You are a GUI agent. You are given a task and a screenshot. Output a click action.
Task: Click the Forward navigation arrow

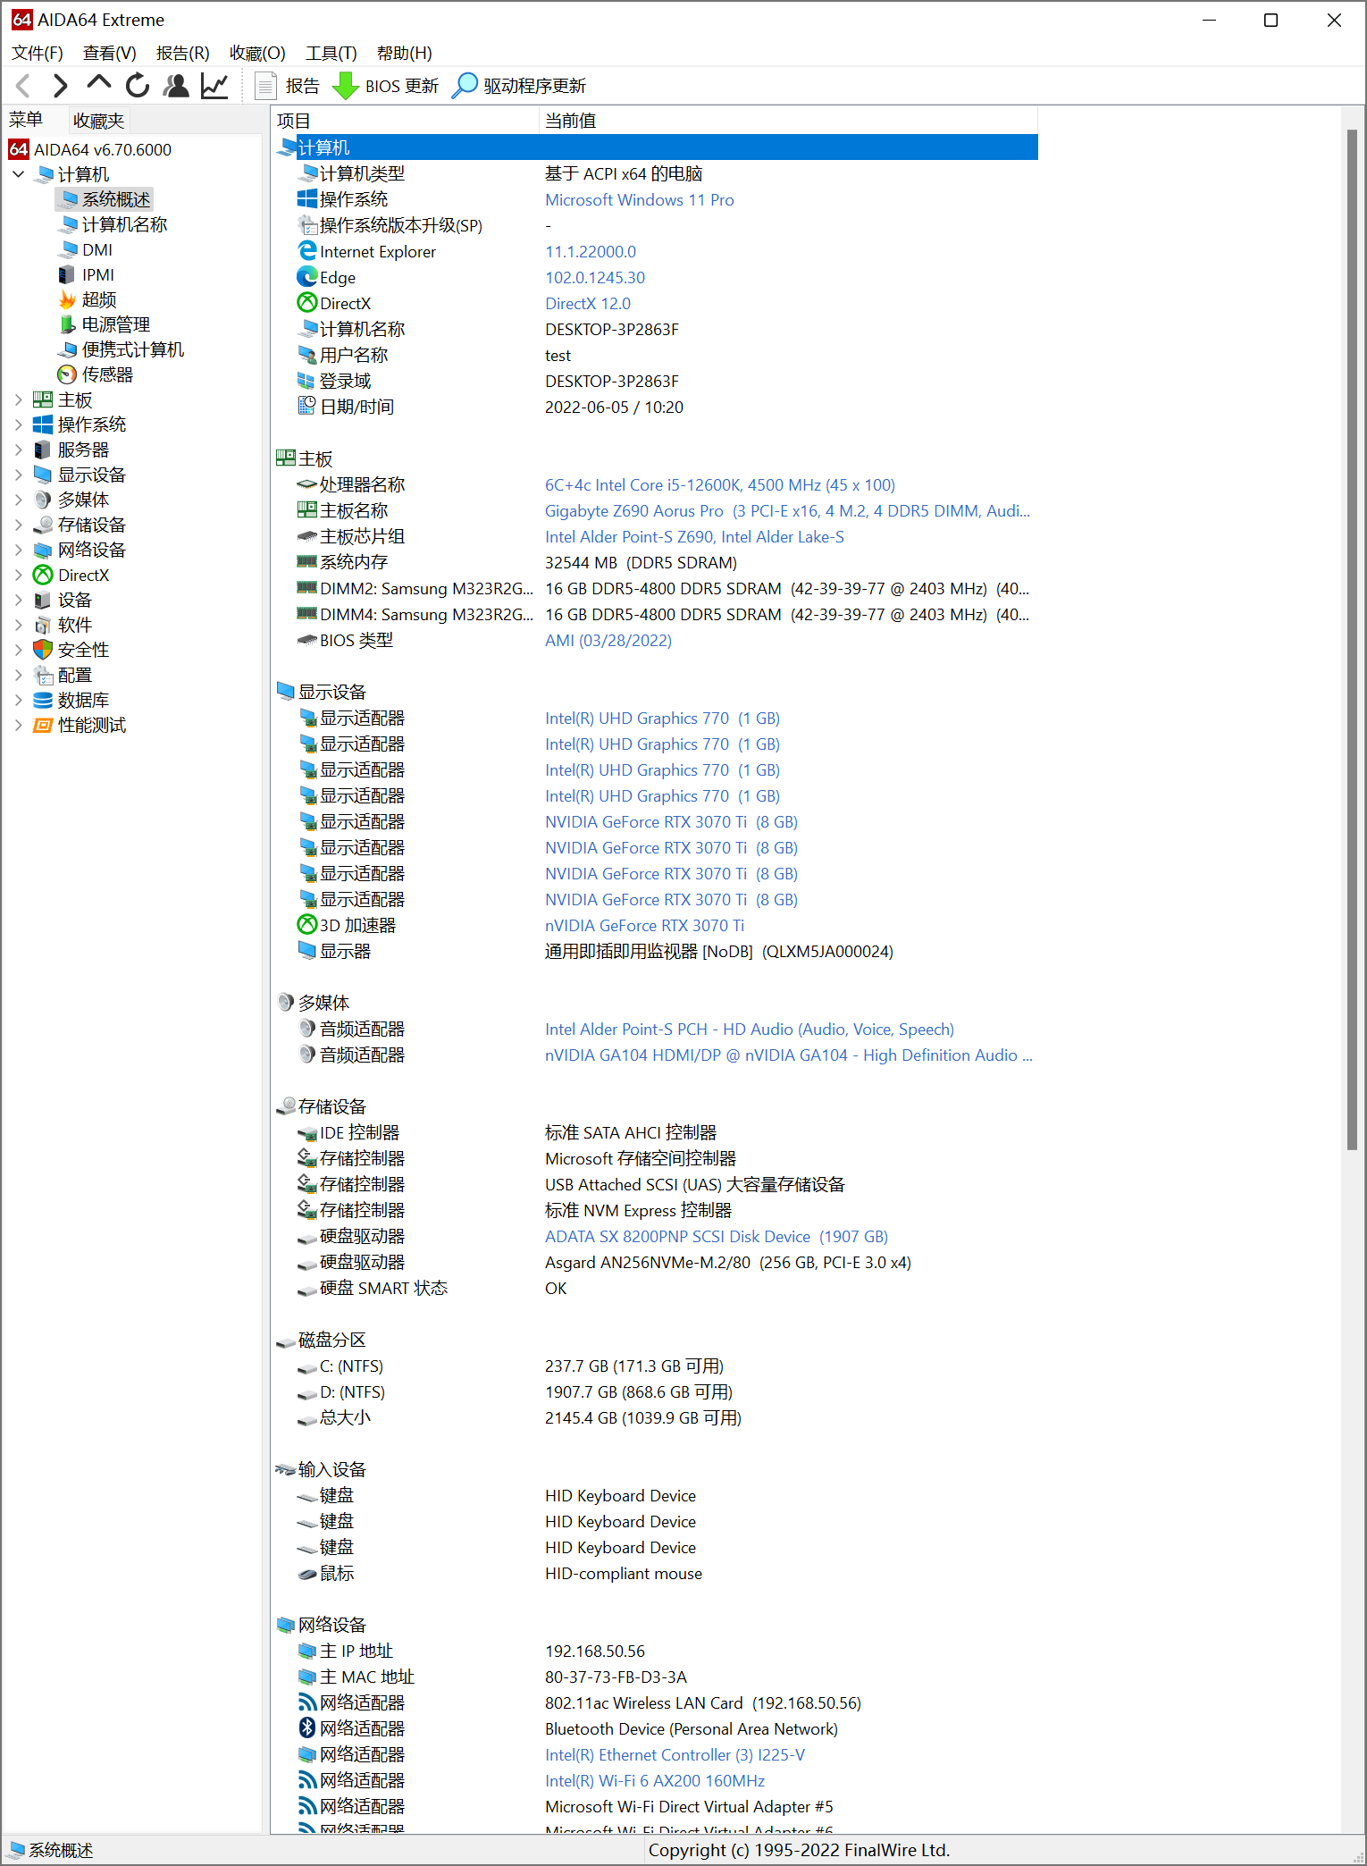[60, 86]
